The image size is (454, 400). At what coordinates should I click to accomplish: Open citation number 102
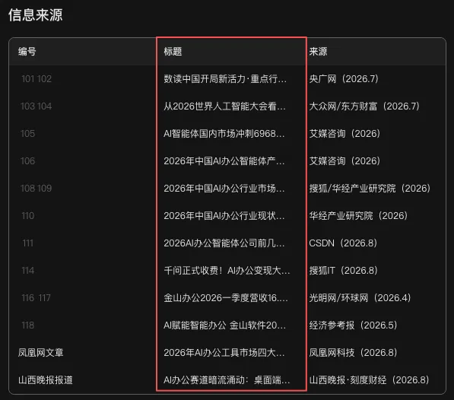44,79
